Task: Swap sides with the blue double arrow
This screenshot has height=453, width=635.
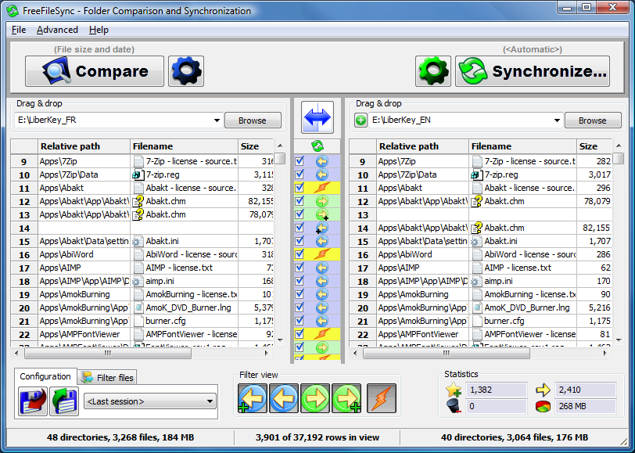Action: point(317,117)
